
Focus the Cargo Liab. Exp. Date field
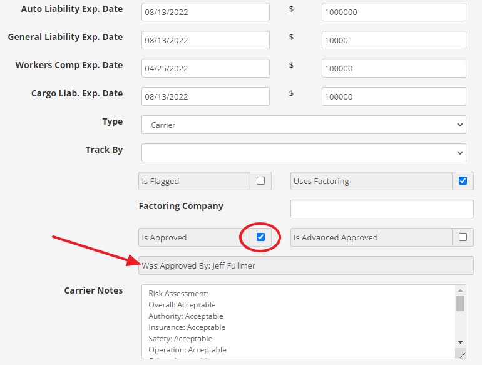tap(205, 96)
